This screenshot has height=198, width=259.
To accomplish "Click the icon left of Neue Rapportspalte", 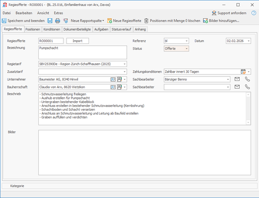I will point(66,21).
